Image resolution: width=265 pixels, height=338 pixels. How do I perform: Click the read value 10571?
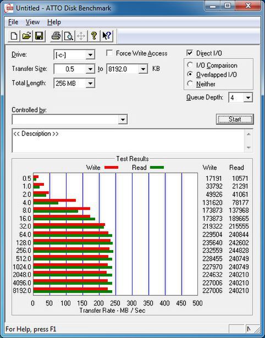[x=240, y=179]
